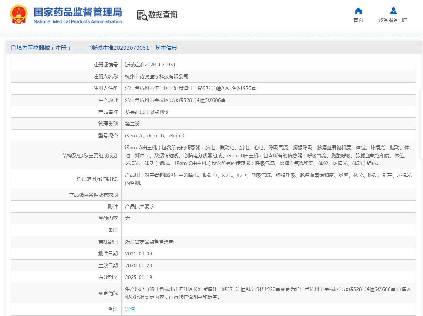Click the 适用范围/预期用途 description text
Viewport: 423px width, 316px height.
[268, 179]
